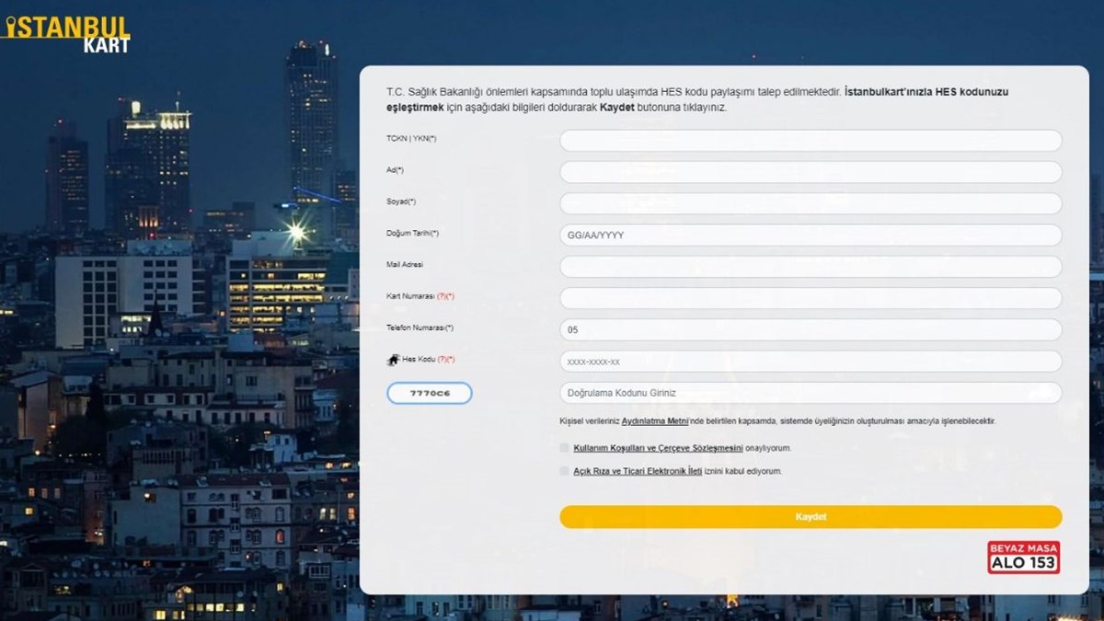Submit the form with the Kaydet button
The height and width of the screenshot is (621, 1104).
pyautogui.click(x=811, y=517)
